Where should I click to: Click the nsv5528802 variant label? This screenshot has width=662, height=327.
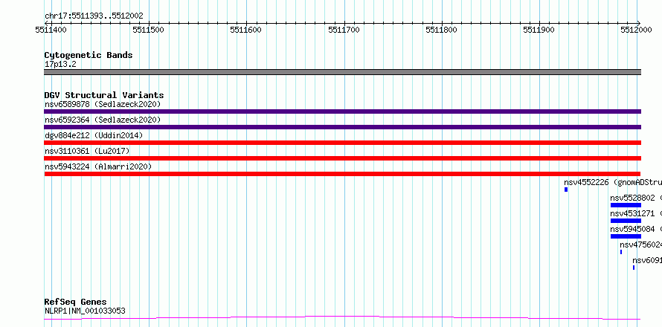click(x=636, y=198)
